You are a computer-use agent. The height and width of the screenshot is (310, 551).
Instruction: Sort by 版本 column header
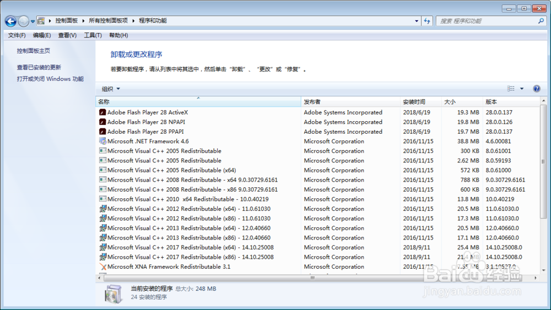[511, 102]
